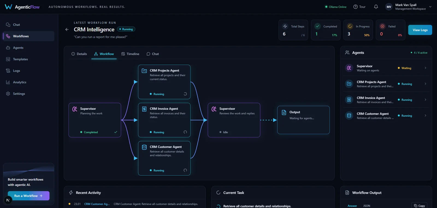437x208 pixels.
Task: Go back using the arrow beside CRM Intelligence
Action: tap(67, 29)
